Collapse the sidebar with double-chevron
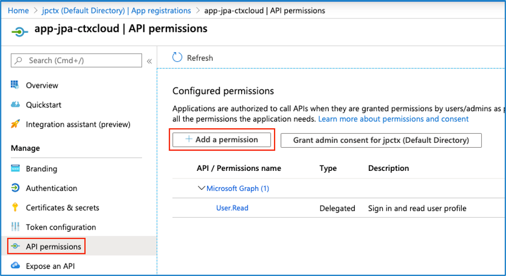This screenshot has height=276, width=506. (149, 61)
